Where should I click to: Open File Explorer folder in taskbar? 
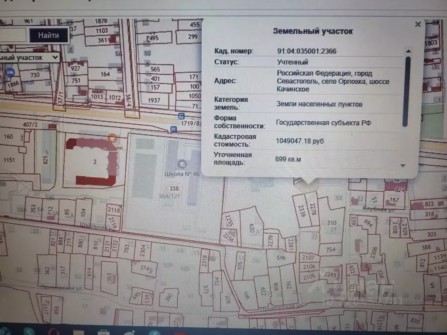click(79, 332)
